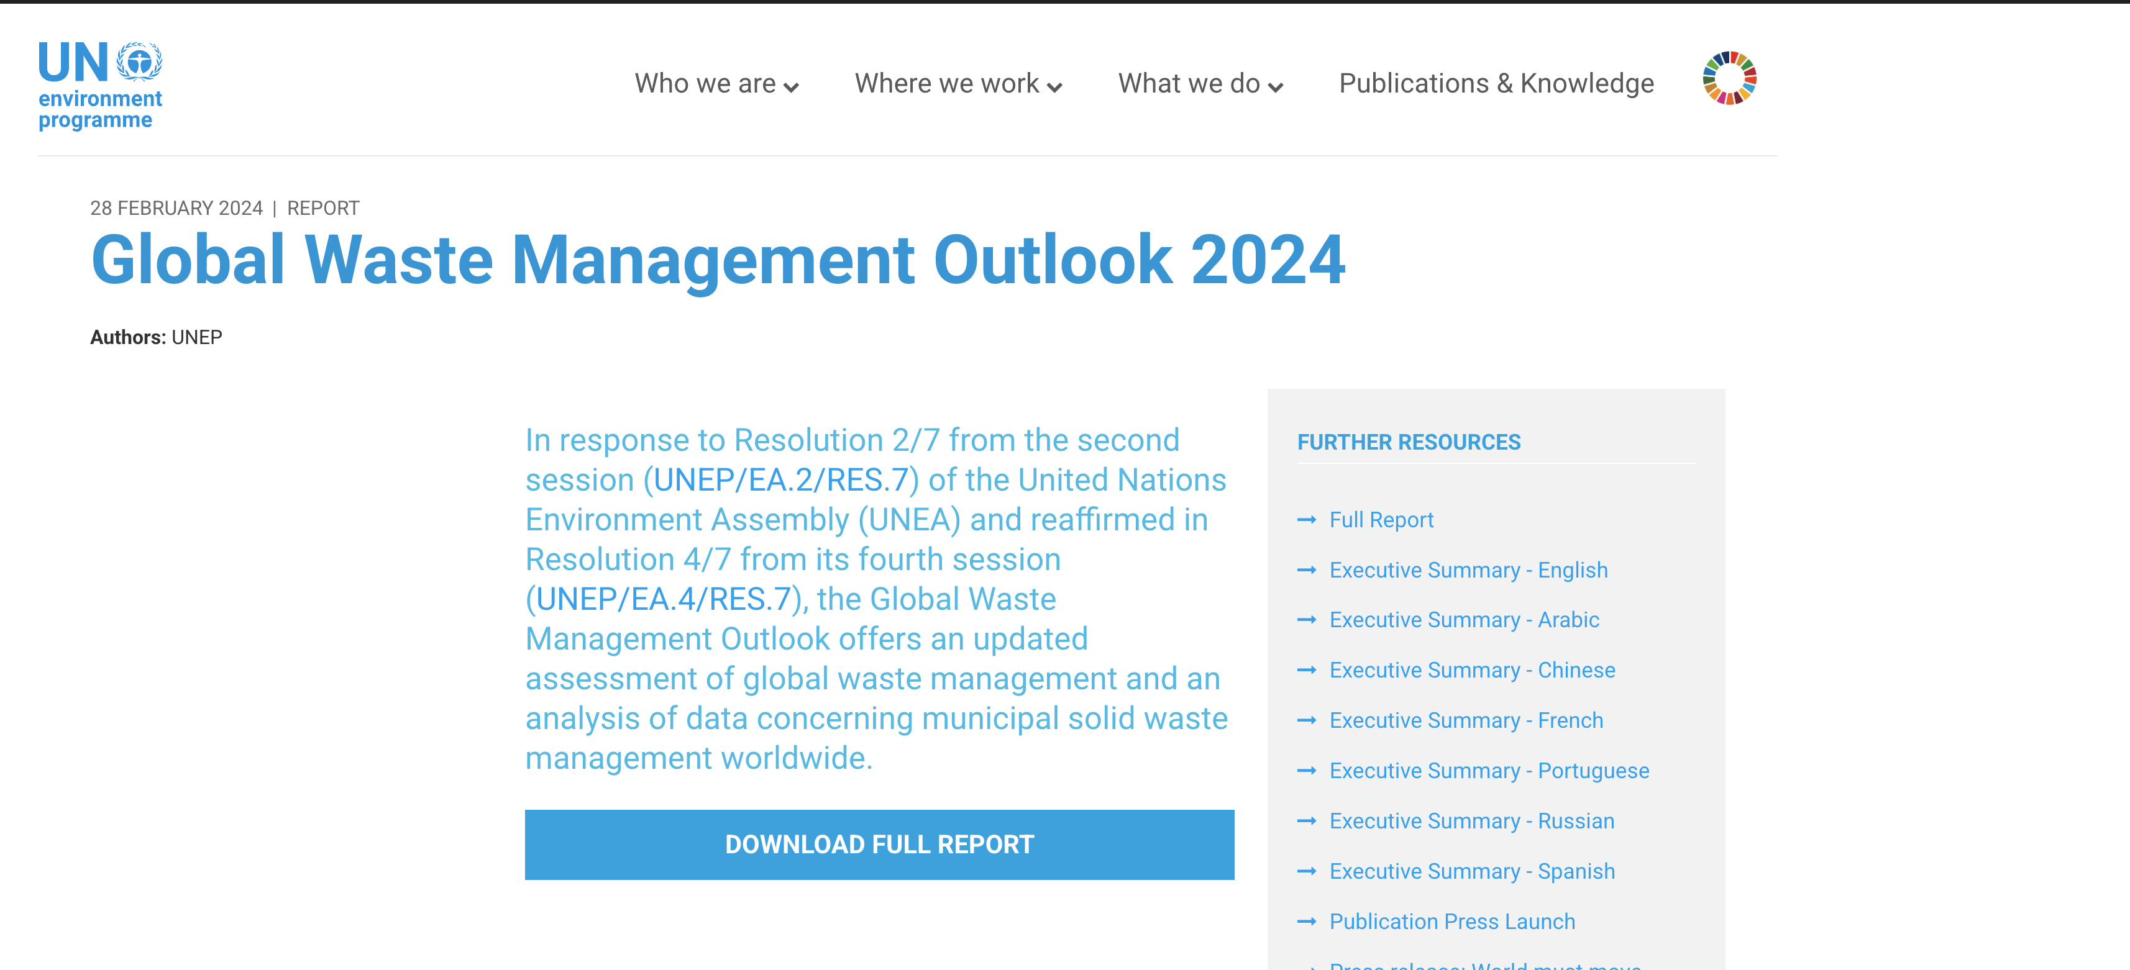2130x970 pixels.
Task: Open the SDG colour wheel icon
Action: (x=1729, y=78)
